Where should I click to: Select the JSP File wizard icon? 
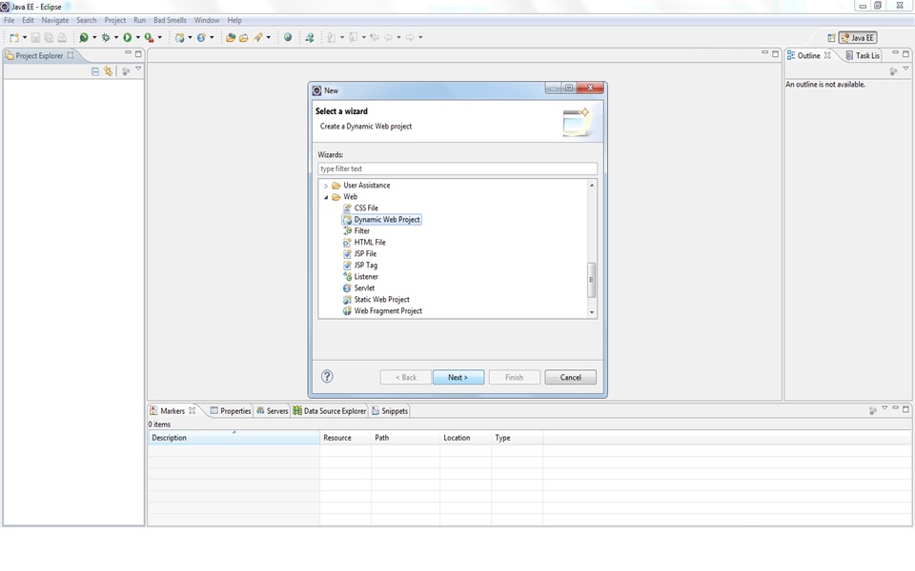click(349, 253)
